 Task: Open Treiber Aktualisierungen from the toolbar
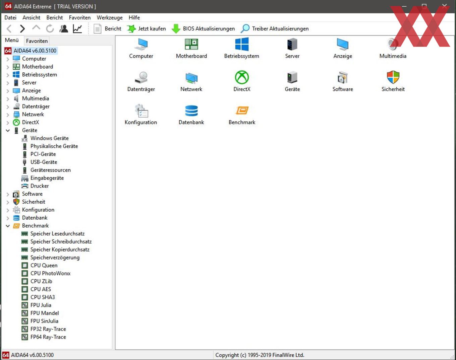[275, 29]
